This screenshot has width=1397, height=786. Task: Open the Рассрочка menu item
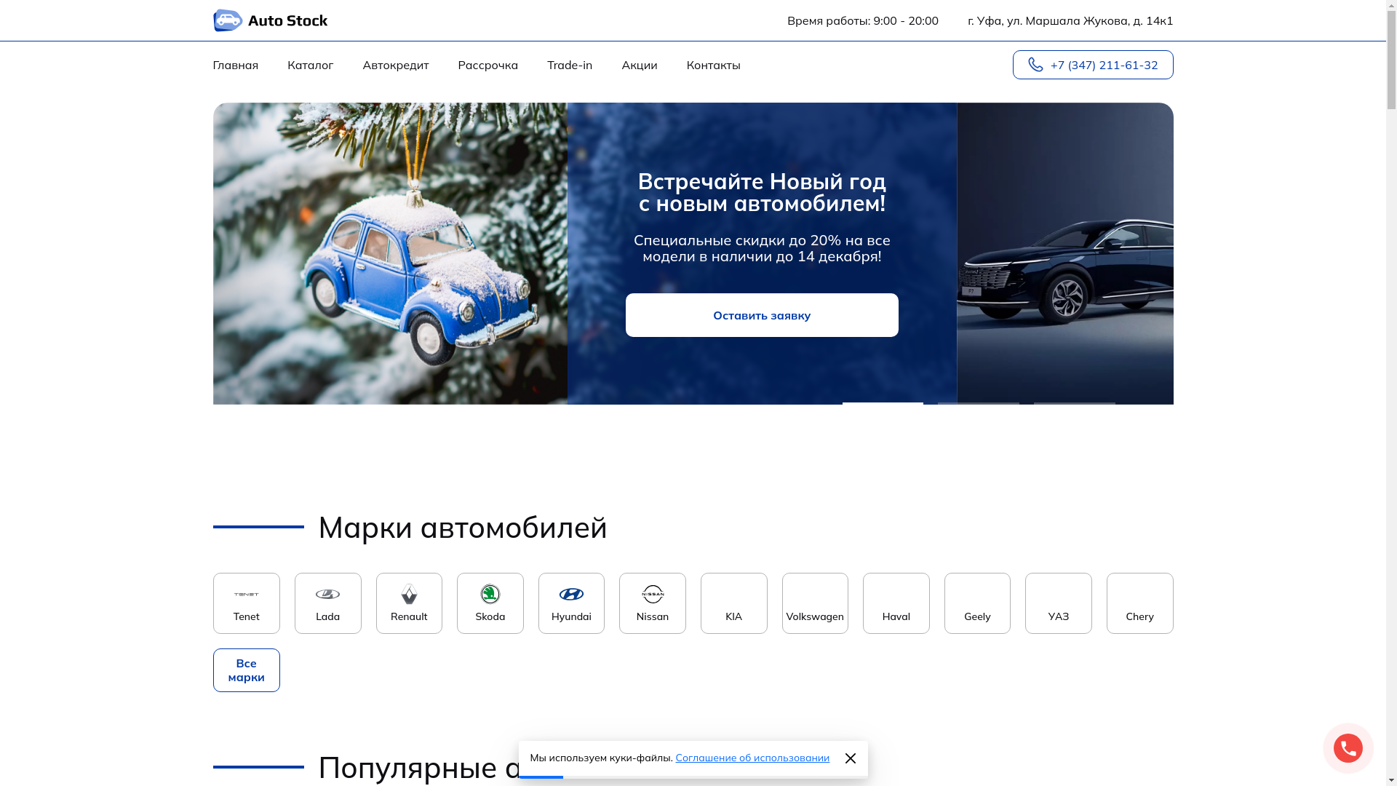(x=488, y=65)
